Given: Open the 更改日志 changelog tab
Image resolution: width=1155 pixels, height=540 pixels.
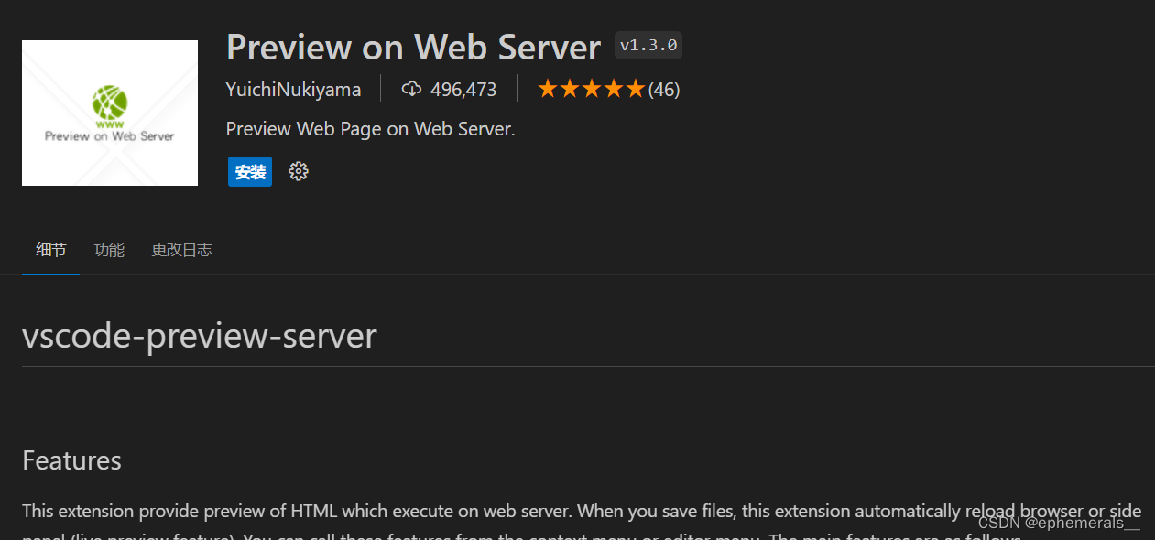Looking at the screenshot, I should coord(181,250).
